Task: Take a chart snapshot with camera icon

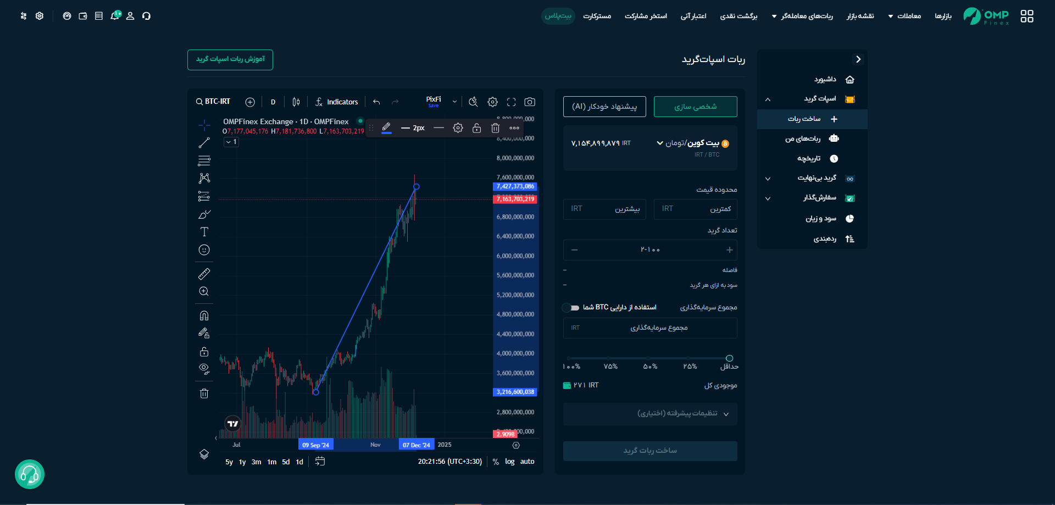Action: tap(530, 102)
